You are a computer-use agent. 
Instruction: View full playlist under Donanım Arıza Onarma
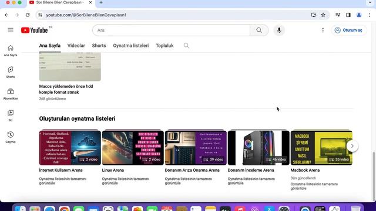click(188, 181)
